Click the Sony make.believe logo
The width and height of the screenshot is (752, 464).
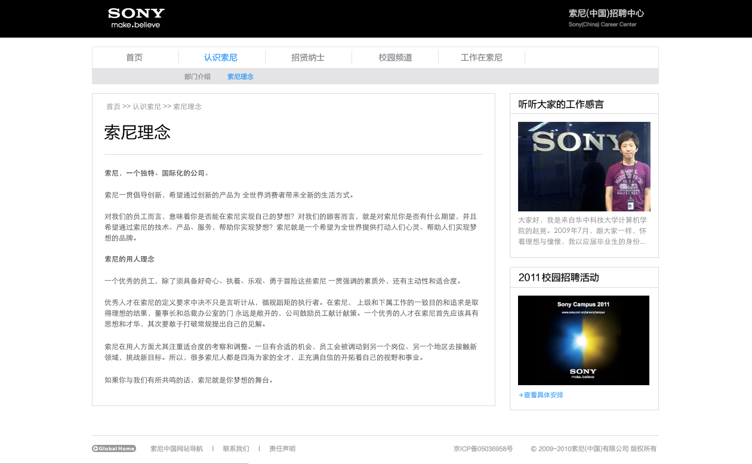tap(136, 18)
